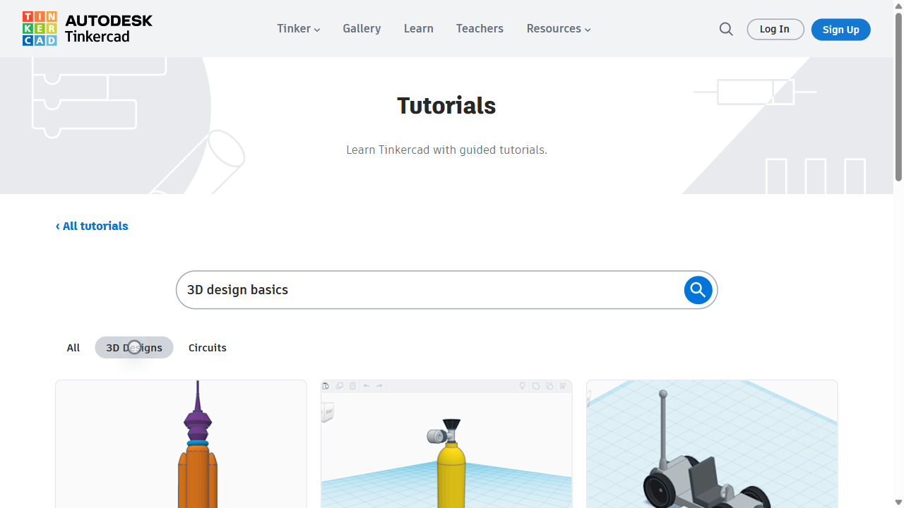Click the Tinkercad logo icon

(40, 28)
